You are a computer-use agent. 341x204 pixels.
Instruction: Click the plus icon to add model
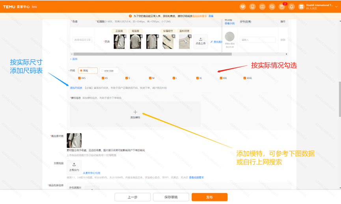click(x=135, y=112)
